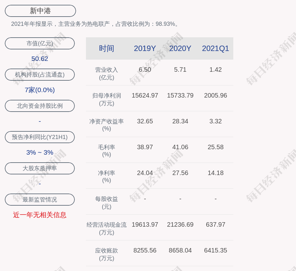The width and height of the screenshot is (296, 271).
Task: Click the 2020Y column header
Action: click(x=180, y=48)
